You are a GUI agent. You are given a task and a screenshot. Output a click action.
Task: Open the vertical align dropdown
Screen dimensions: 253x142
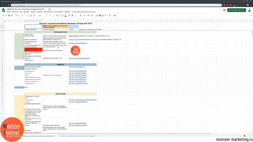coord(85,15)
